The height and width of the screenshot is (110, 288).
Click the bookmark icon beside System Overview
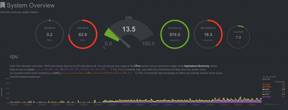(x=2, y=5)
